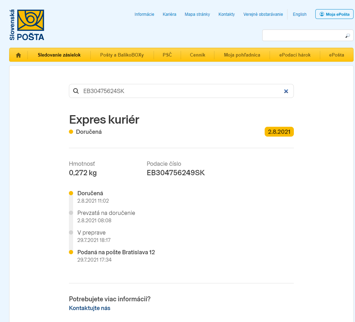Switch language to English

(299, 14)
